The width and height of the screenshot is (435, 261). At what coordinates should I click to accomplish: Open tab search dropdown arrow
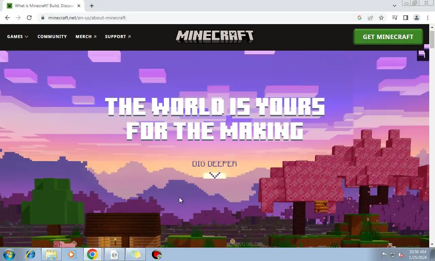[394, 6]
